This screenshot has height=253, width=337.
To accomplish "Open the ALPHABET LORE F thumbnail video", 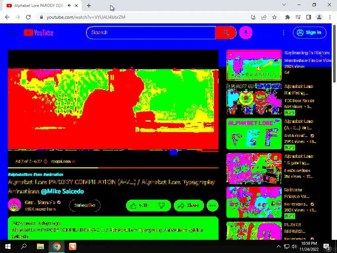I will tap(254, 134).
